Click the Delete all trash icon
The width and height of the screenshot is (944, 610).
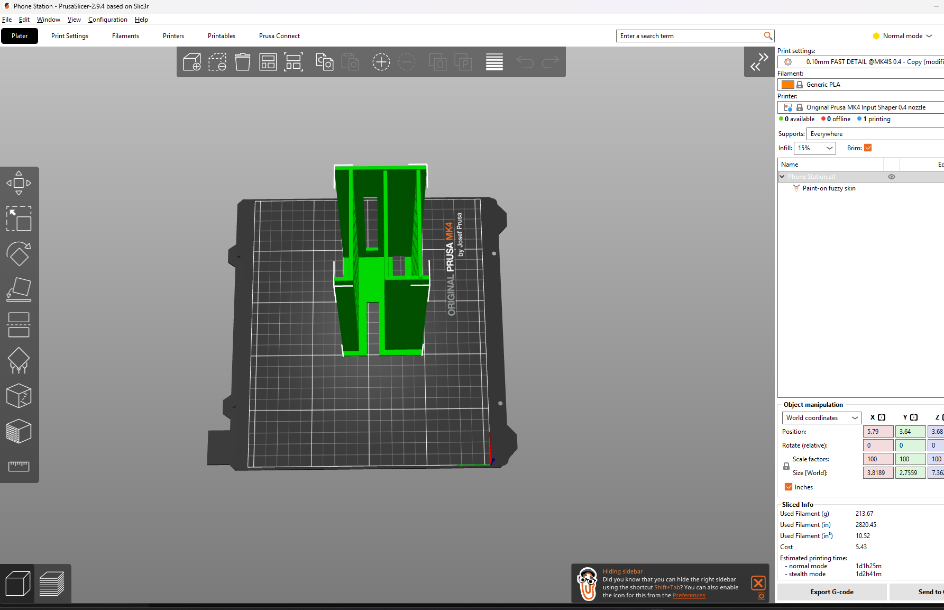pyautogui.click(x=243, y=62)
